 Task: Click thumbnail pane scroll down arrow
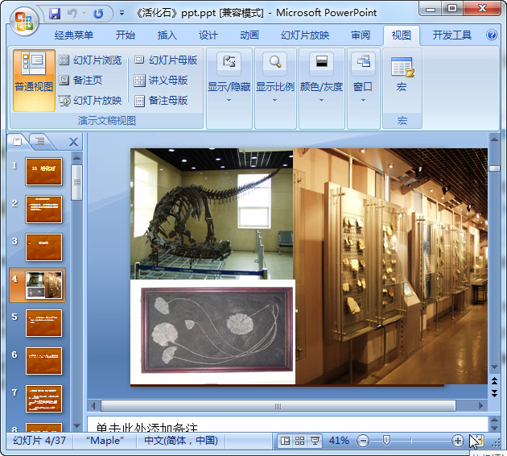[76, 425]
